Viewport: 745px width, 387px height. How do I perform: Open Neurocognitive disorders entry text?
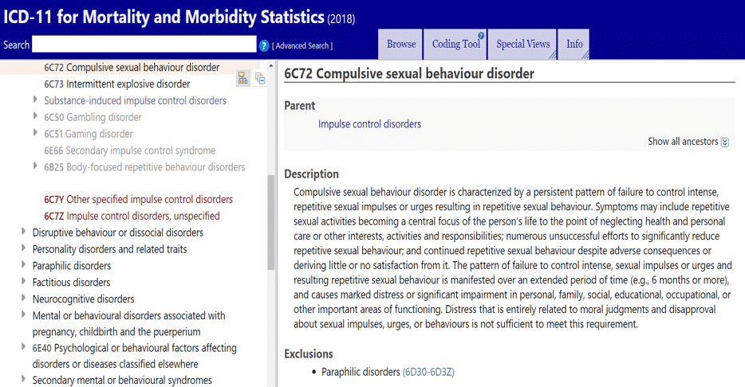(x=83, y=299)
